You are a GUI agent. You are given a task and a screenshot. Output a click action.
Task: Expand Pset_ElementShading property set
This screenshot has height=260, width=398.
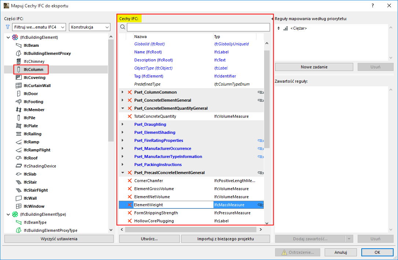[x=123, y=132]
